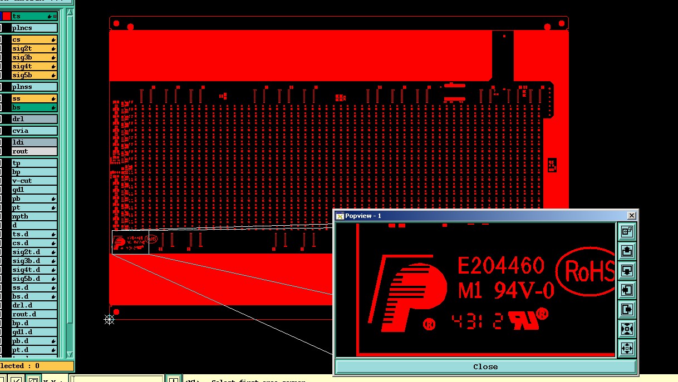Select the sig2t layer row

coord(35,48)
